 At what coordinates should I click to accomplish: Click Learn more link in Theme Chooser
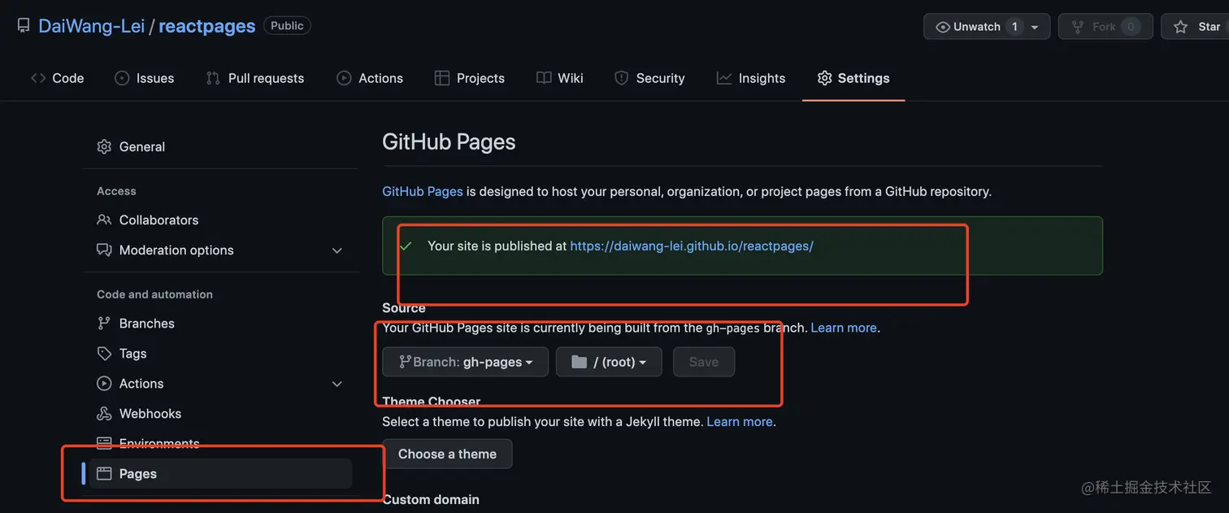[740, 421]
